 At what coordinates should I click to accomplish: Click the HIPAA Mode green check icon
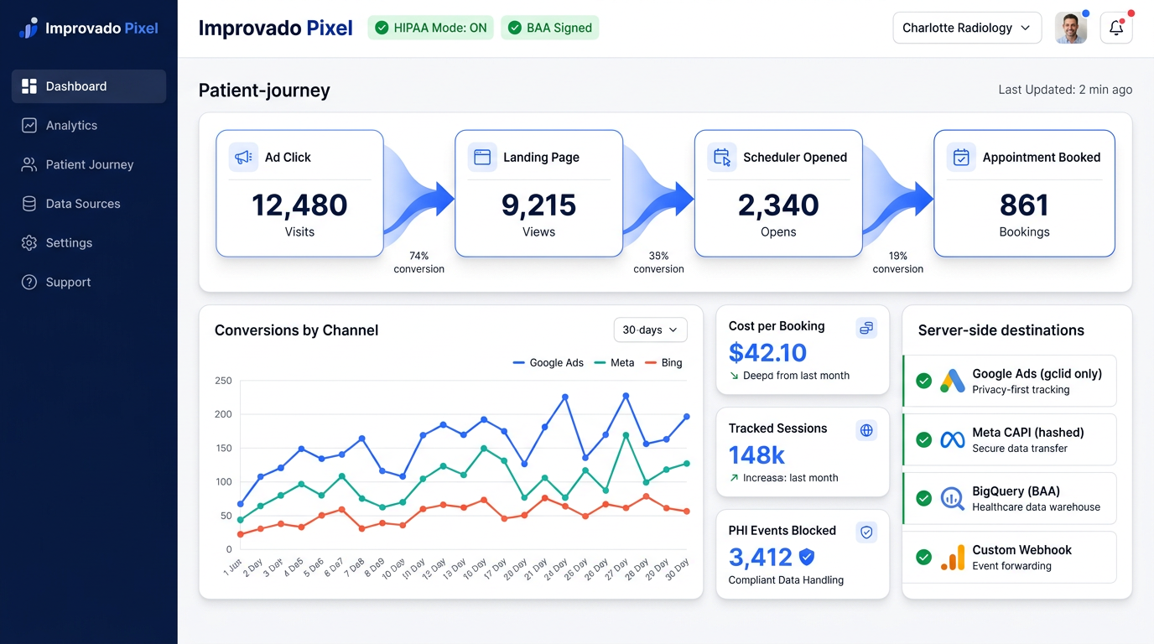point(382,28)
